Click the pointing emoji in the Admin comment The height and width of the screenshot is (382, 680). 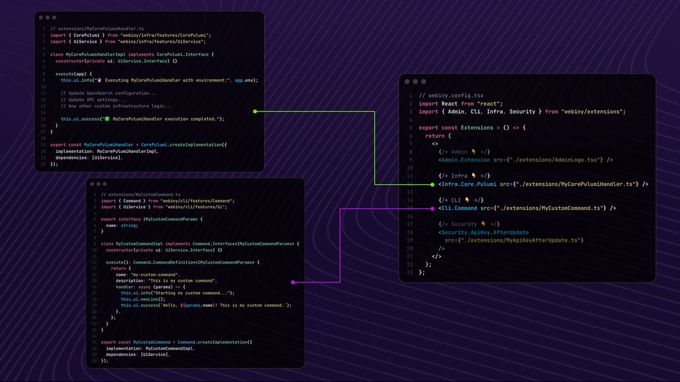click(475, 152)
